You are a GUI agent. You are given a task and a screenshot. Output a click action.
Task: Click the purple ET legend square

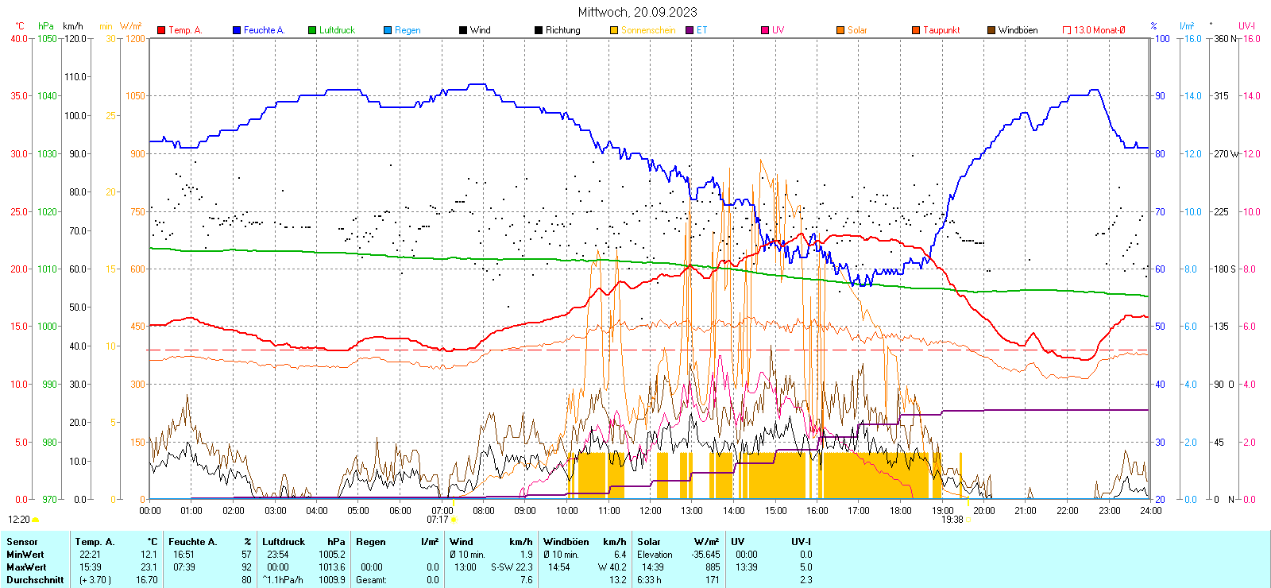[x=690, y=30]
